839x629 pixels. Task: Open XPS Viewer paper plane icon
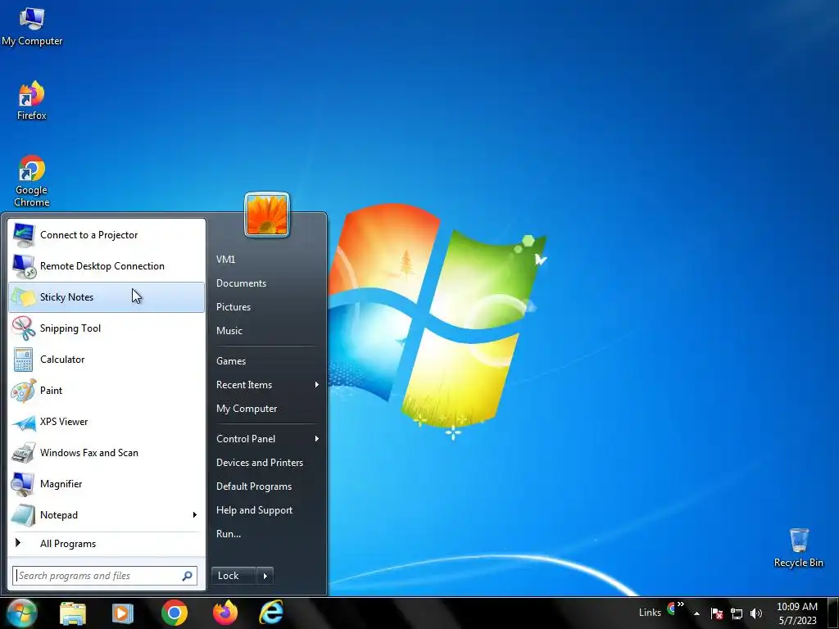click(24, 422)
